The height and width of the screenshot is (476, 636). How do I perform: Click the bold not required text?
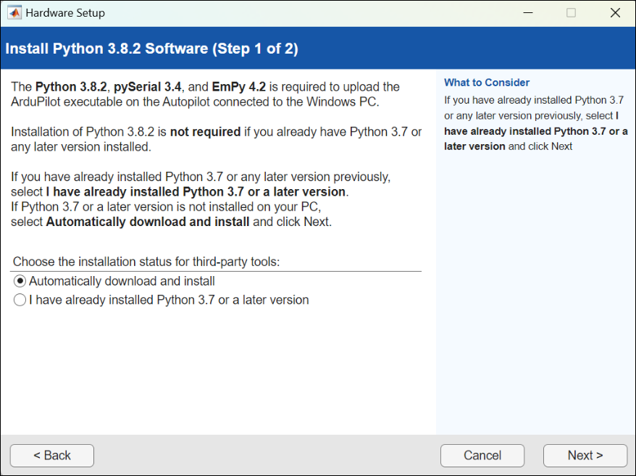205,132
